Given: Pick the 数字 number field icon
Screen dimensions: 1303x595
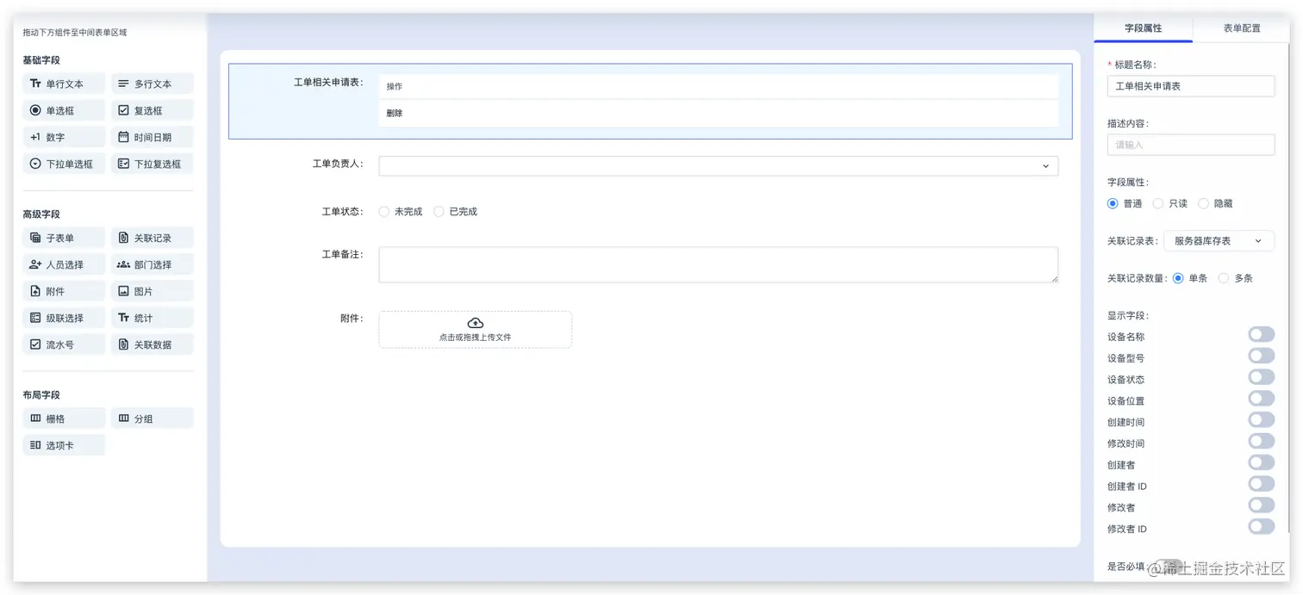Looking at the screenshot, I should 35,137.
